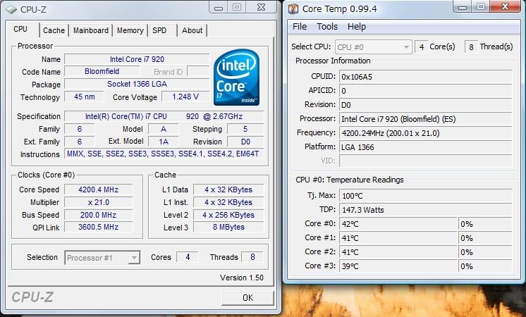Click the Core(s) count box in Core Temp
The image size is (526, 317).
click(x=421, y=47)
